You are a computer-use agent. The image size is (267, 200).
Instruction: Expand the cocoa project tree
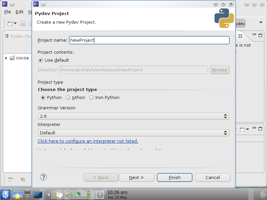tap(6, 58)
